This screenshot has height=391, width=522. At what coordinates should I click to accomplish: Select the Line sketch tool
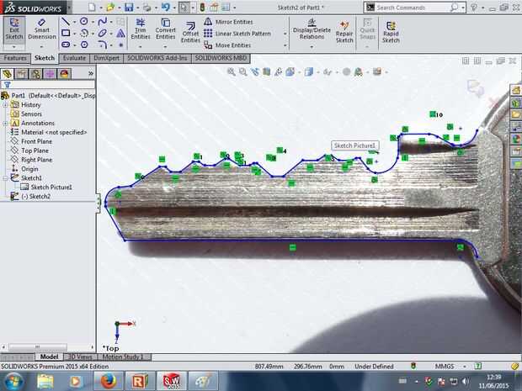pyautogui.click(x=66, y=22)
